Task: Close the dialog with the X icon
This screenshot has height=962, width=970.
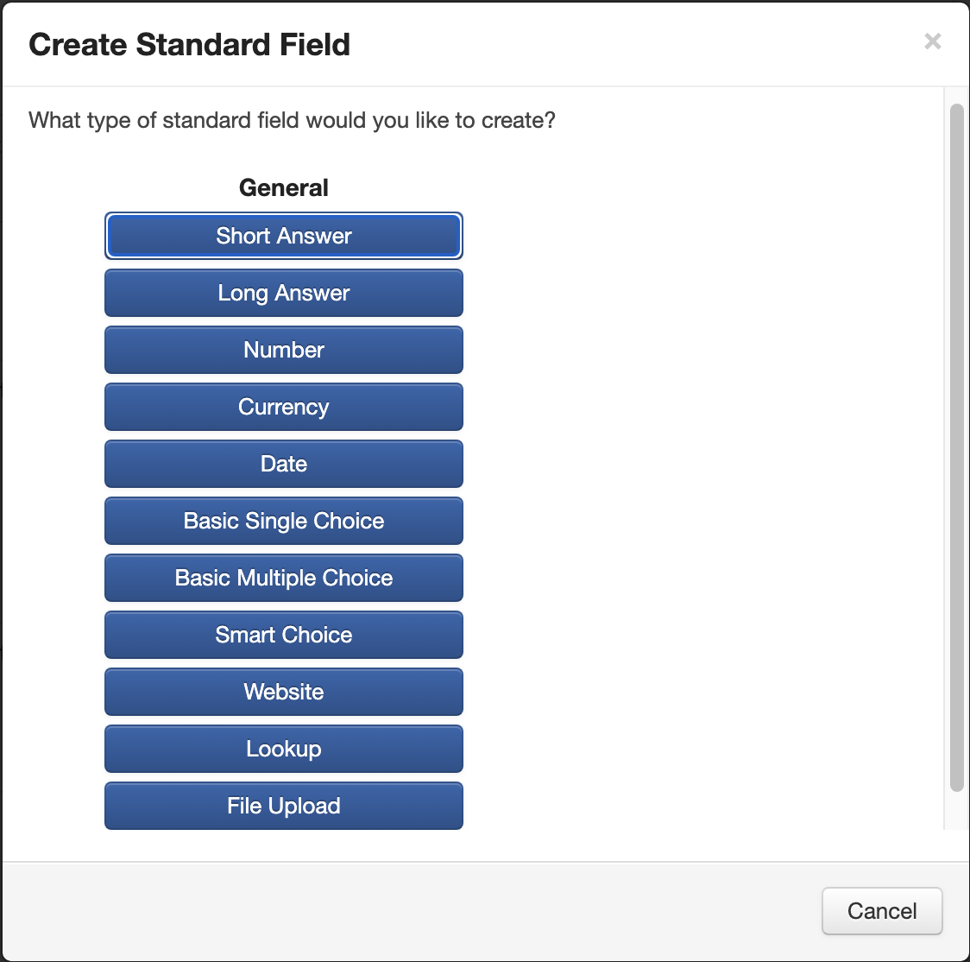Action: pyautogui.click(x=932, y=41)
